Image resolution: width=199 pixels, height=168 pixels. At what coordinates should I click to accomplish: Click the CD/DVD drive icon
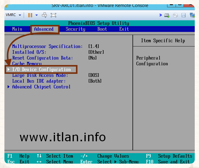[175, 15]
